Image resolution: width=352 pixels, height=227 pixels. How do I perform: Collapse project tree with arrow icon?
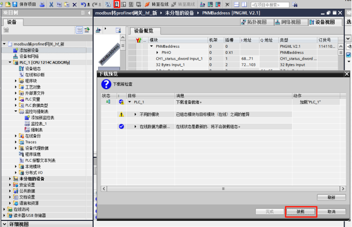point(89,13)
